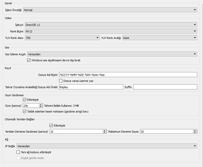
Task: Uncheck Etkinleştir under Otomatik Yeniden Bağlan
Action: point(52,125)
